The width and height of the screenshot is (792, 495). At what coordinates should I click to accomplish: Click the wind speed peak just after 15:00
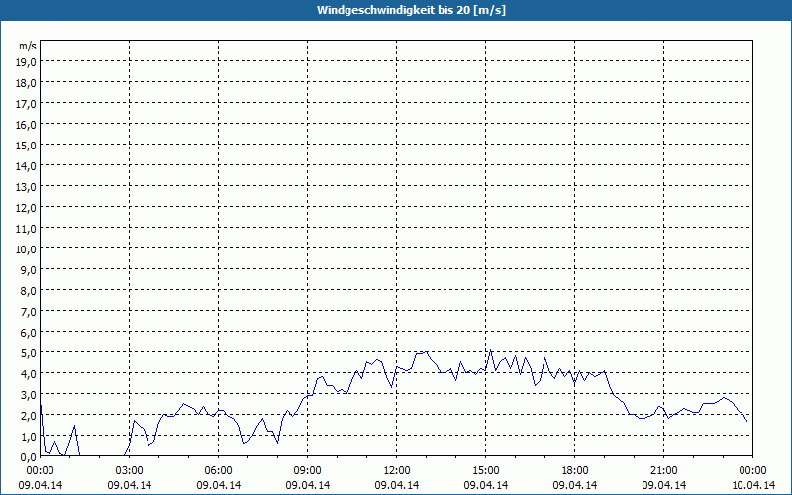[x=490, y=350]
